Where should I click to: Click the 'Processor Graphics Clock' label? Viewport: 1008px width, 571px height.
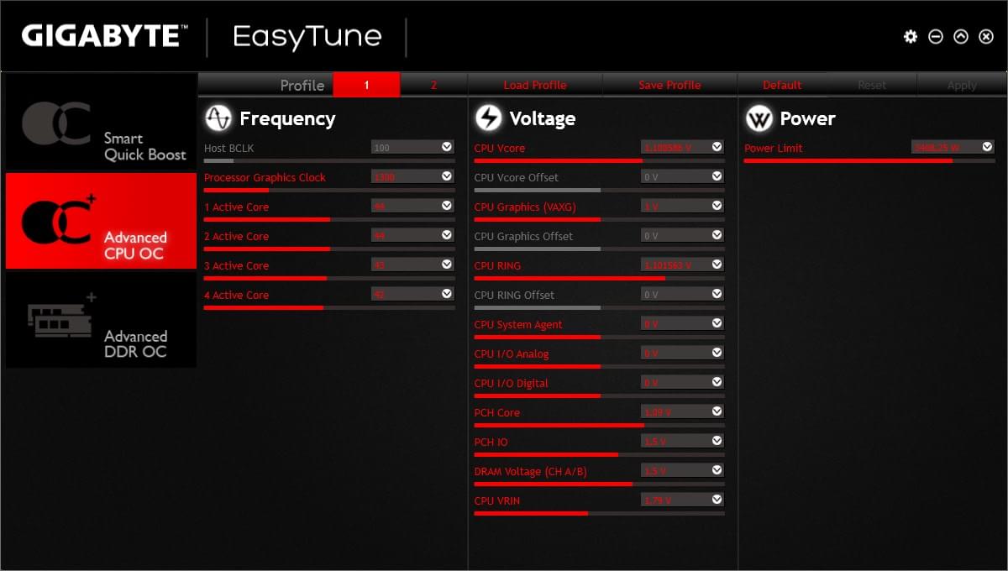pos(265,177)
